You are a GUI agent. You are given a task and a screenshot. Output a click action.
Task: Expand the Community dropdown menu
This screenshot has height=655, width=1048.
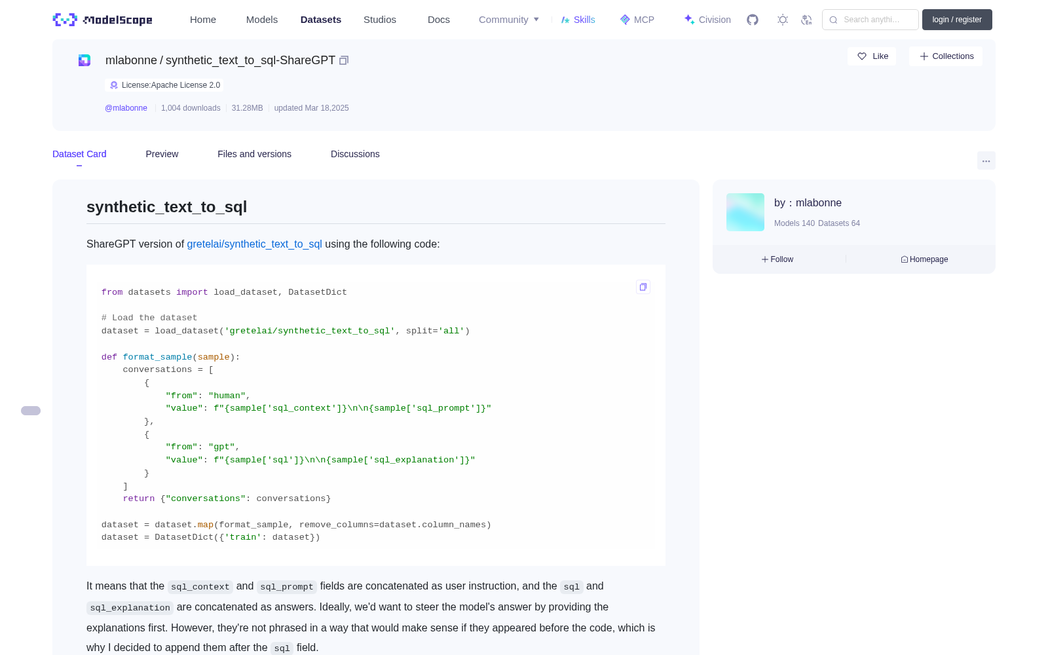[x=509, y=20]
